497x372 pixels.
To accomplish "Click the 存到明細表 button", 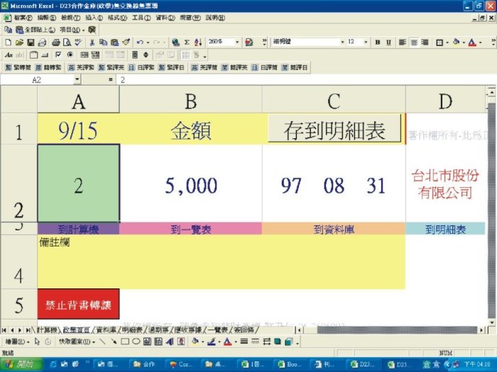I will tap(334, 130).
